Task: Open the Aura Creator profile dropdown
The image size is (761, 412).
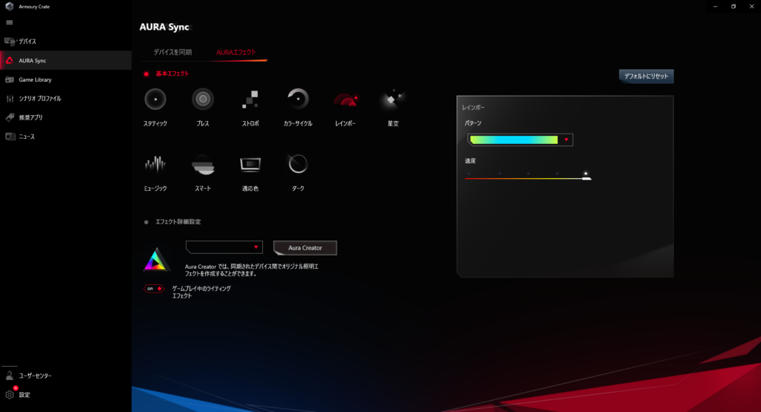Action: (224, 247)
